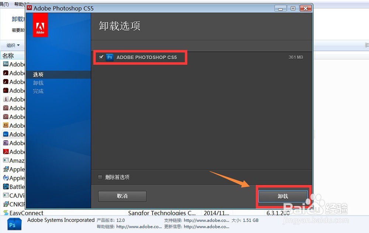Click the EasyConnect icon in the program list

coord(5,213)
